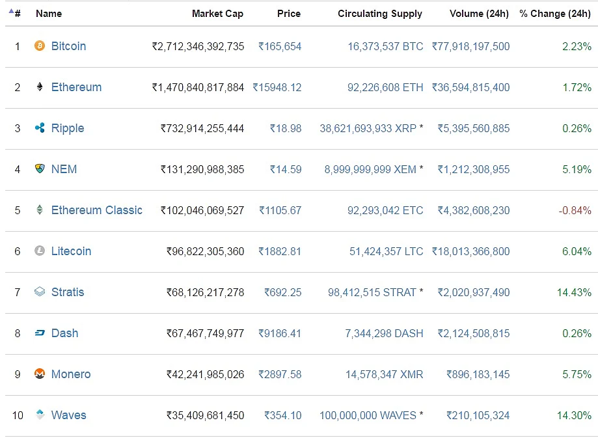Image resolution: width=598 pixels, height=438 pixels.
Task: Click supply 98,412,515 STRAT
Action: [372, 293]
